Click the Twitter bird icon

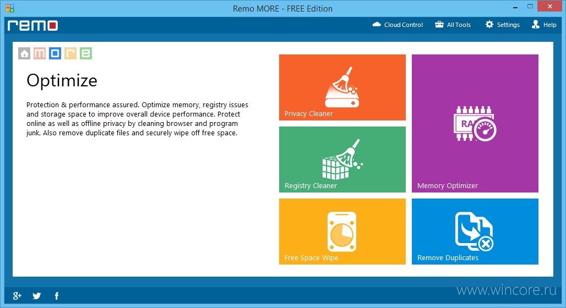(x=36, y=296)
